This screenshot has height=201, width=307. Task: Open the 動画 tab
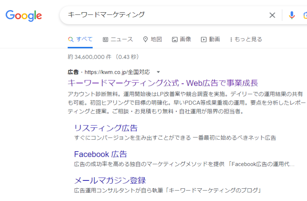(x=211, y=39)
